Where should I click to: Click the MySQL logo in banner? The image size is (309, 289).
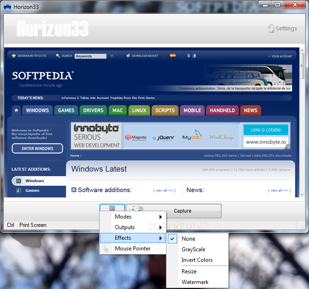pos(192,135)
